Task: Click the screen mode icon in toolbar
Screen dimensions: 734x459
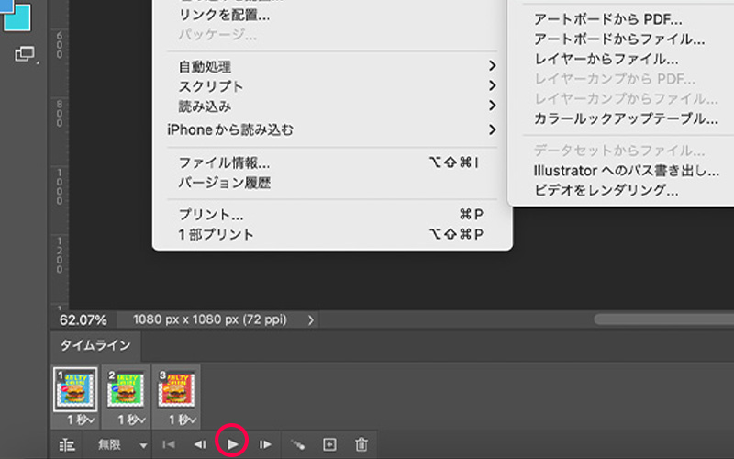Action: click(x=25, y=54)
